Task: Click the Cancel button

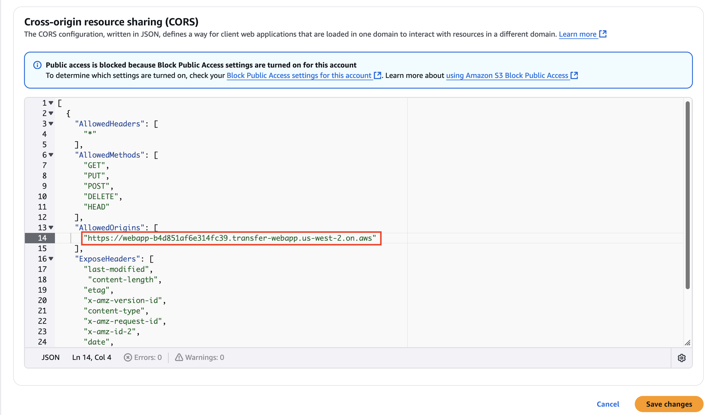Action: click(608, 404)
